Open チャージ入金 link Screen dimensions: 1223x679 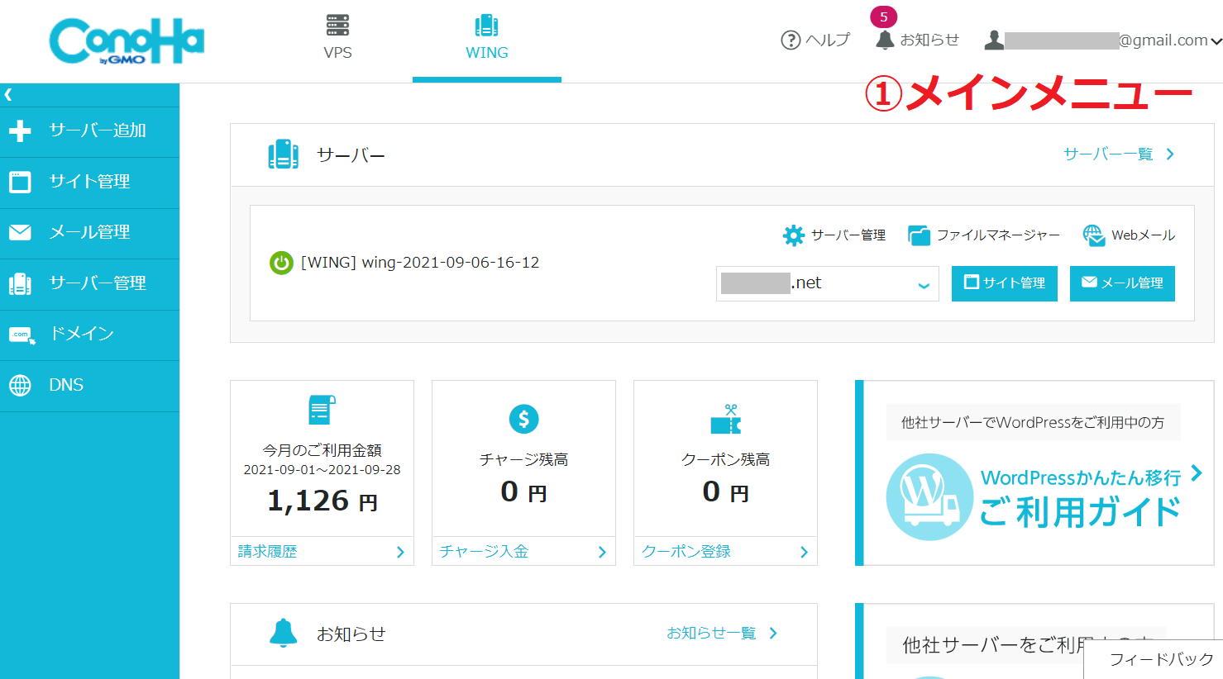coord(484,551)
